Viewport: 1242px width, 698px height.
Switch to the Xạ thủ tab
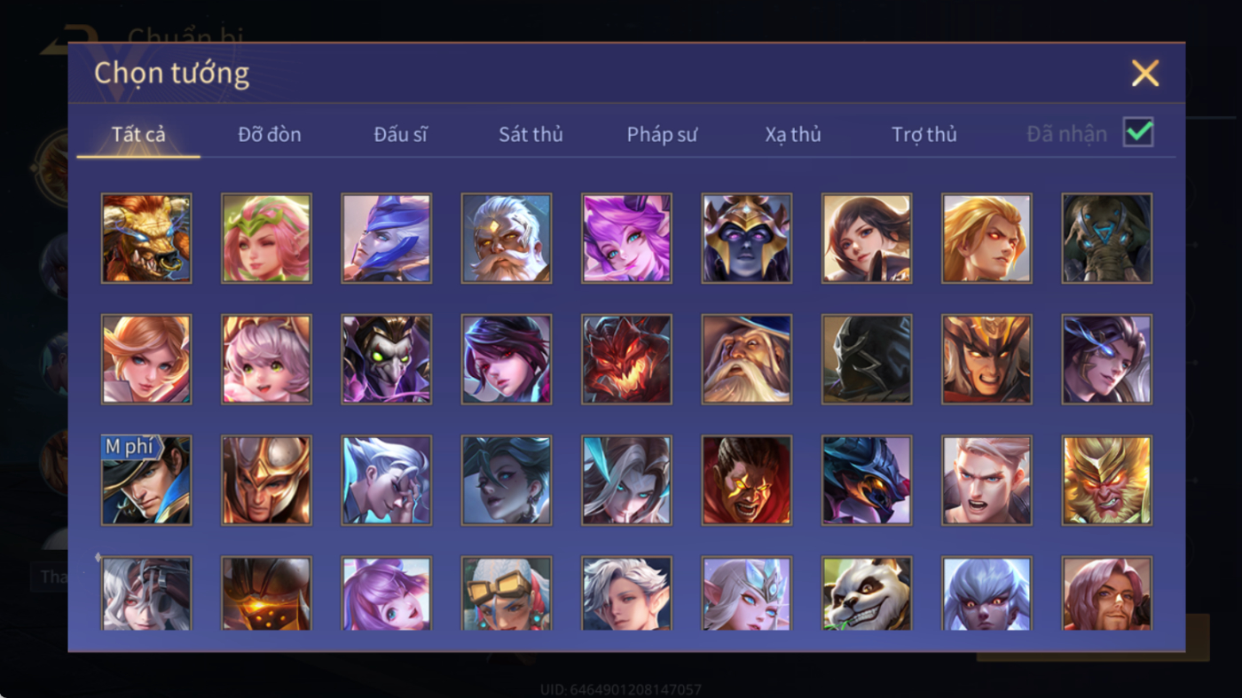(x=793, y=134)
